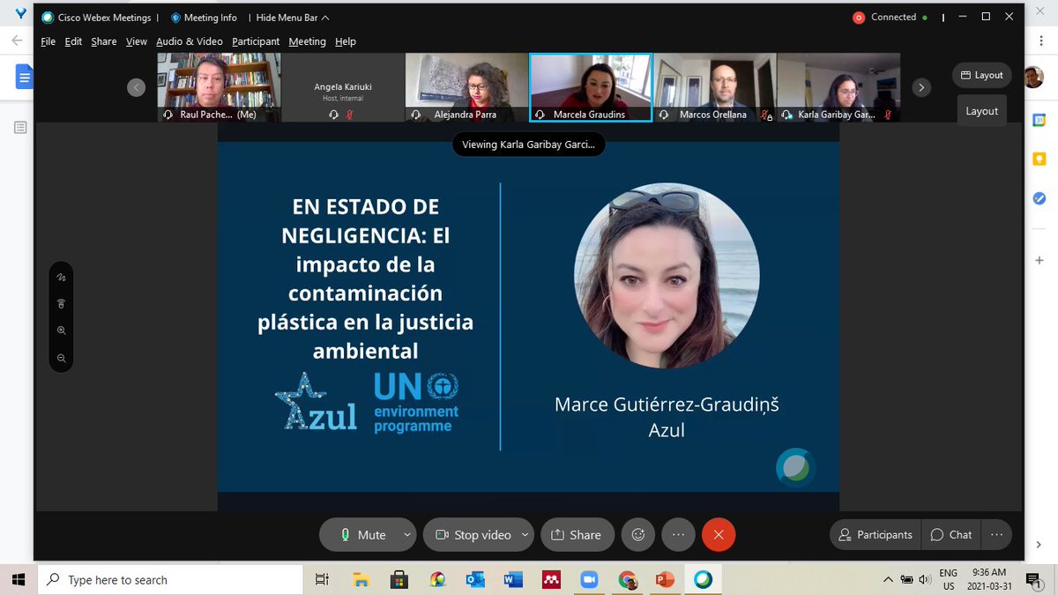
Task: Open the Share menu
Action: (x=103, y=41)
